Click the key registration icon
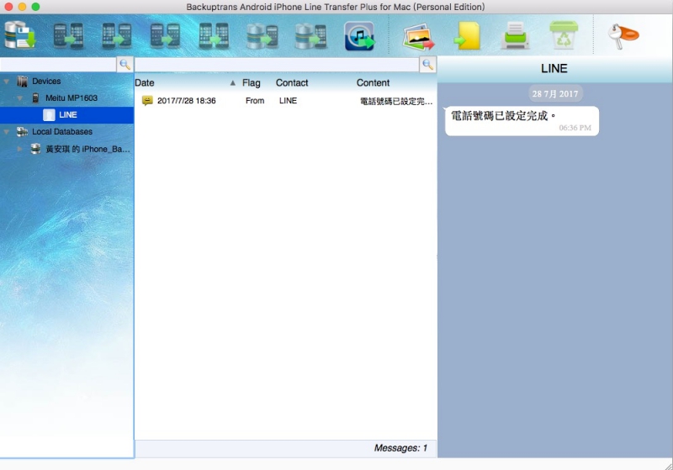This screenshot has width=673, height=470. click(x=623, y=36)
